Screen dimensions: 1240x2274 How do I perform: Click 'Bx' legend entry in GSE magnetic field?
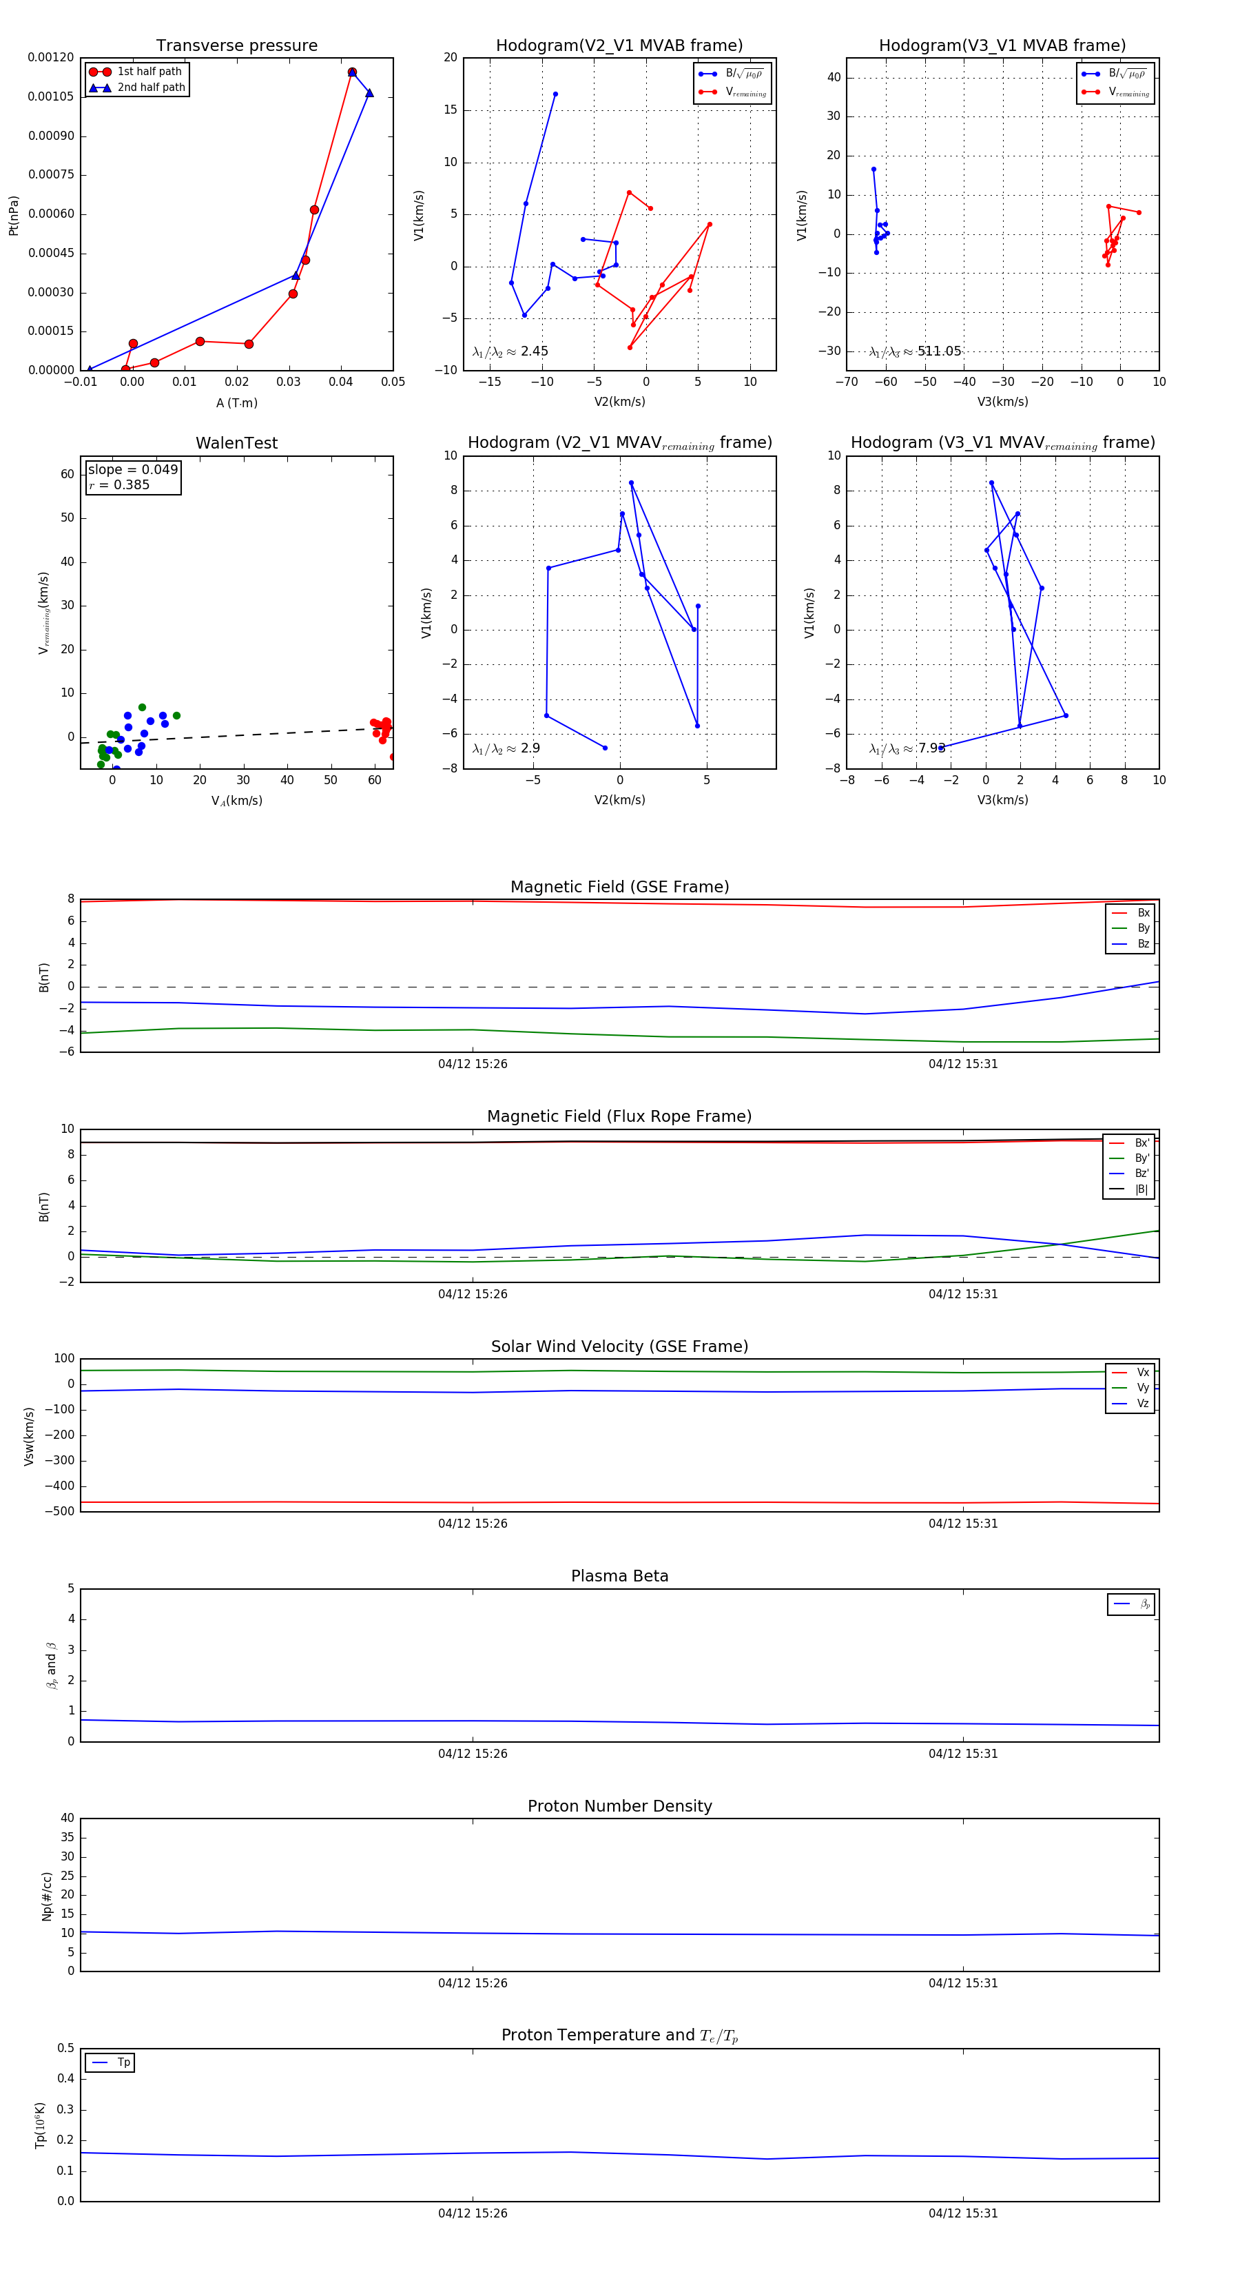(x=1130, y=913)
